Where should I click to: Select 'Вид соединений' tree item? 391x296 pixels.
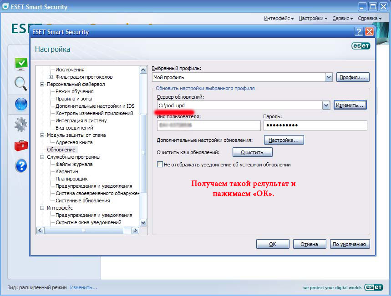coord(74,128)
